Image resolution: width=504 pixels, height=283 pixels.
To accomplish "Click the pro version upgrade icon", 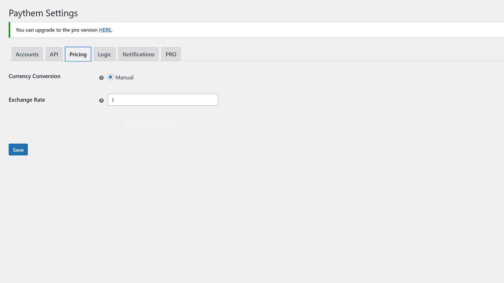I will click(105, 30).
